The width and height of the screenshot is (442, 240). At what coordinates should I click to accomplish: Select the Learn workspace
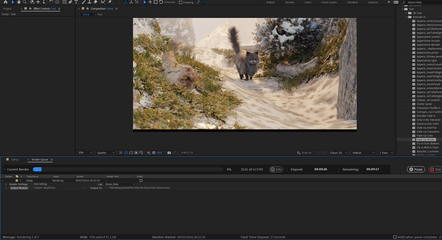point(308,2)
